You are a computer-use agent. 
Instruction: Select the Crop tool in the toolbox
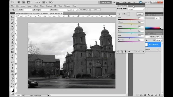(12, 30)
